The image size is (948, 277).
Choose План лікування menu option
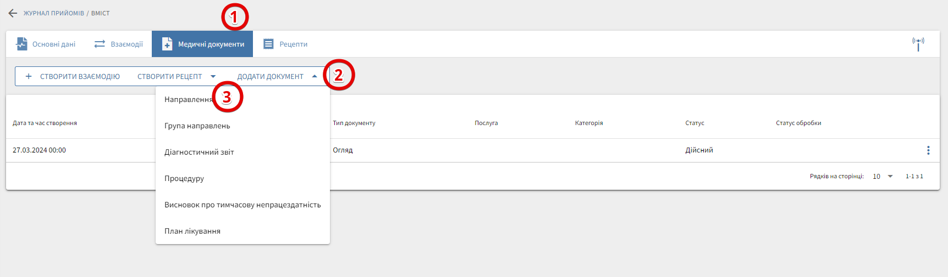tap(192, 231)
